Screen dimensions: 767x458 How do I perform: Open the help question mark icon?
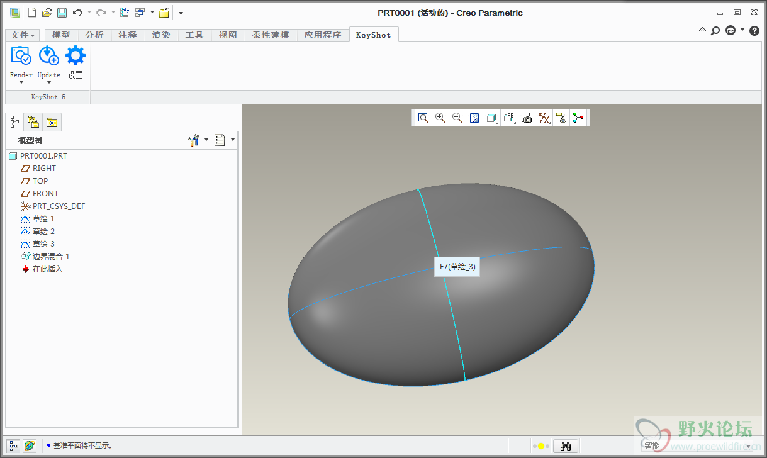(754, 30)
